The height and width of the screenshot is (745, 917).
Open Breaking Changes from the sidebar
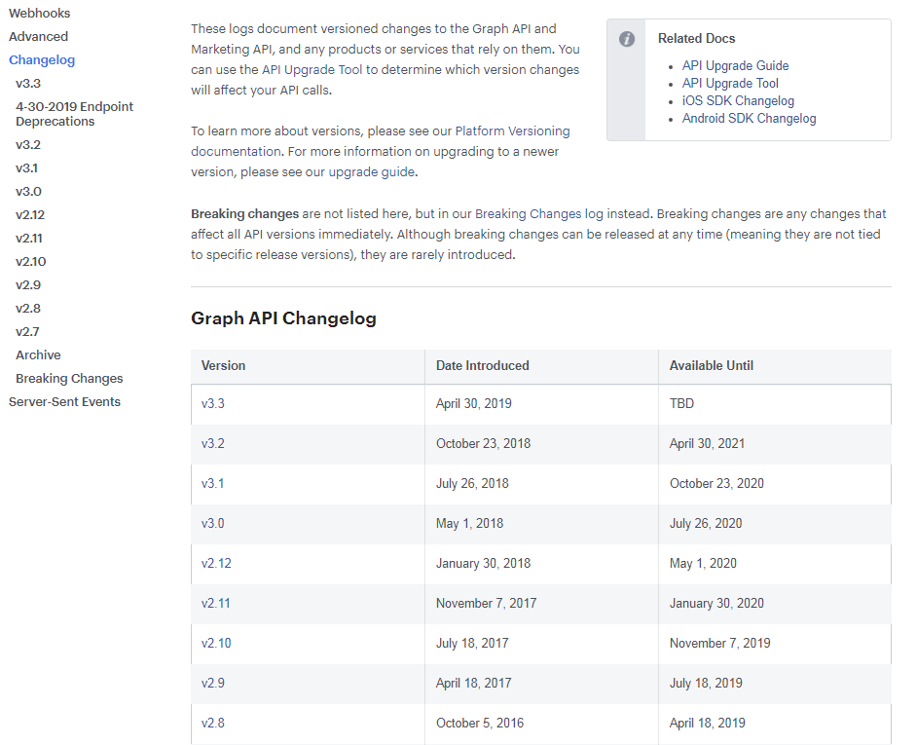click(69, 378)
